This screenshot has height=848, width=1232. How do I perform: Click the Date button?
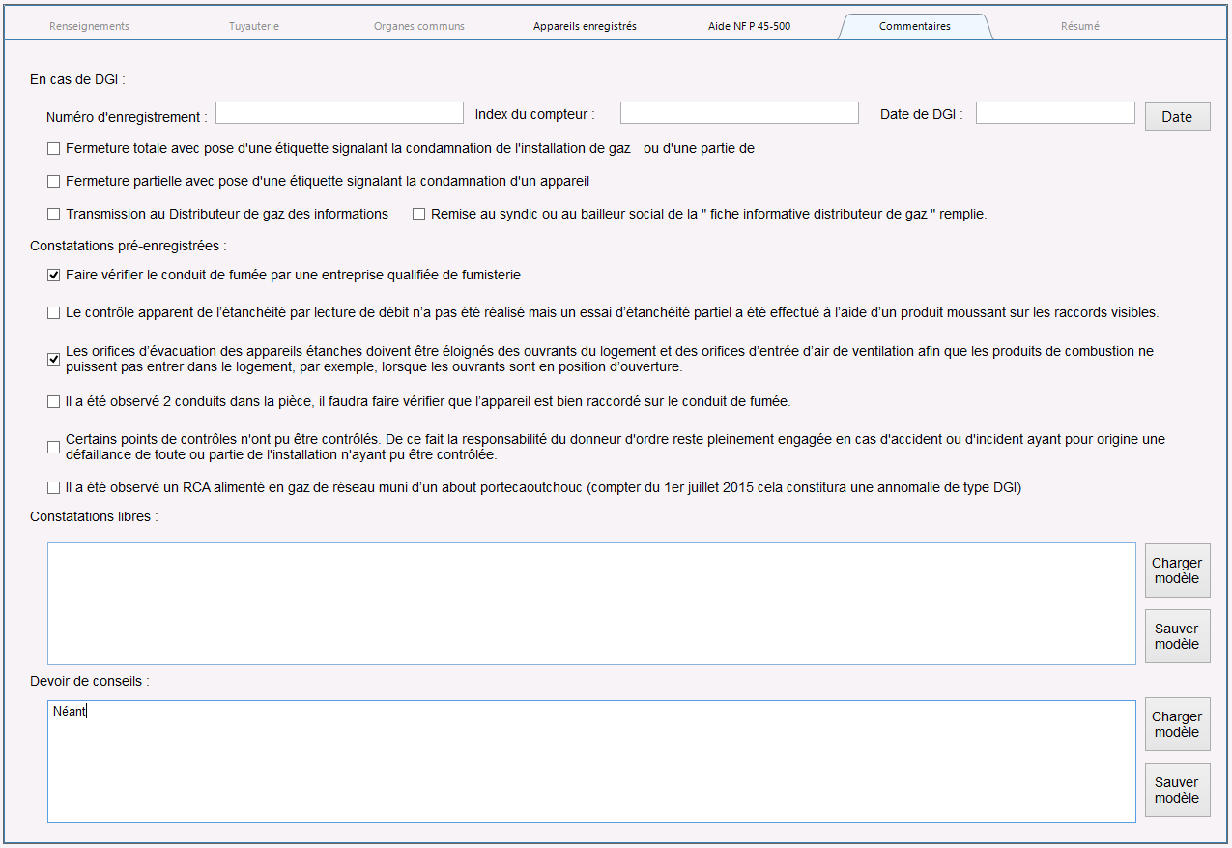click(x=1177, y=116)
